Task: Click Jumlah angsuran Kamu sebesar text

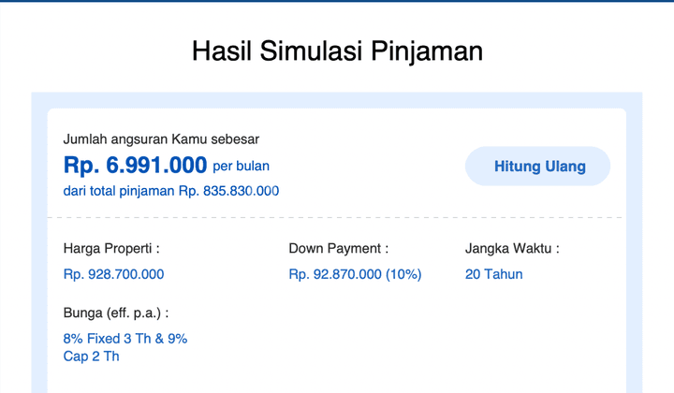Action: click(161, 139)
